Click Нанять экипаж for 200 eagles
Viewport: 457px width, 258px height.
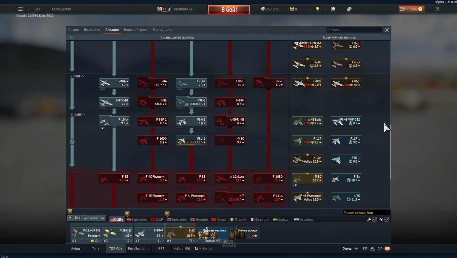(244, 232)
